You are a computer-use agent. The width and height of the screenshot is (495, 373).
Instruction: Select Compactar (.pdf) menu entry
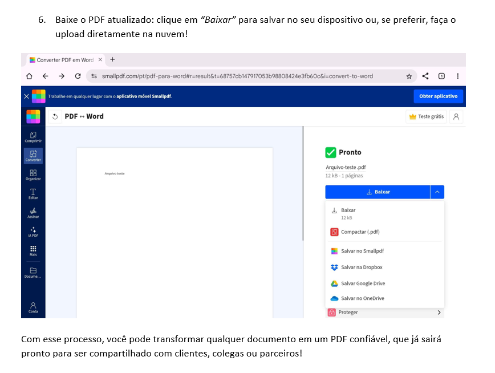pos(360,232)
